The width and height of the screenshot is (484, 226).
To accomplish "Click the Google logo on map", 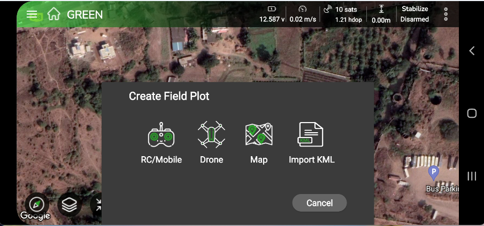I will tap(35, 216).
